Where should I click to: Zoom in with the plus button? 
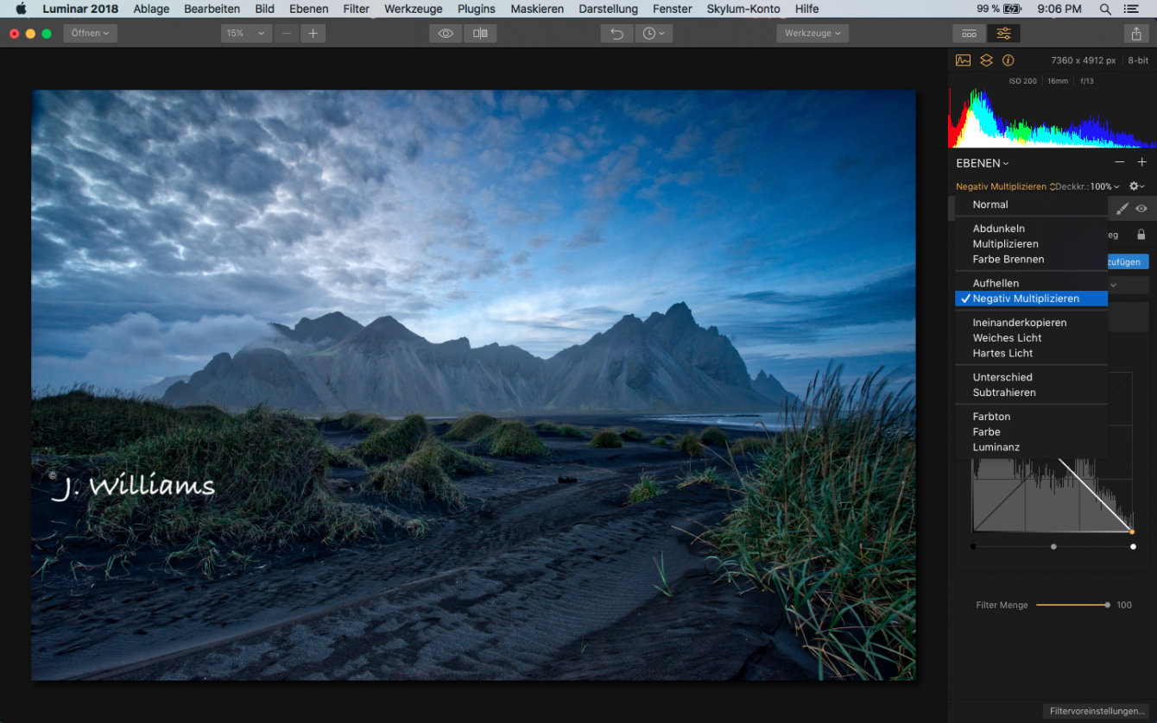tap(313, 34)
